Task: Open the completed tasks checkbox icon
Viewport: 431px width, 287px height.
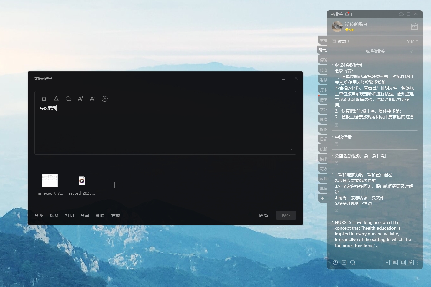Action: point(344,262)
